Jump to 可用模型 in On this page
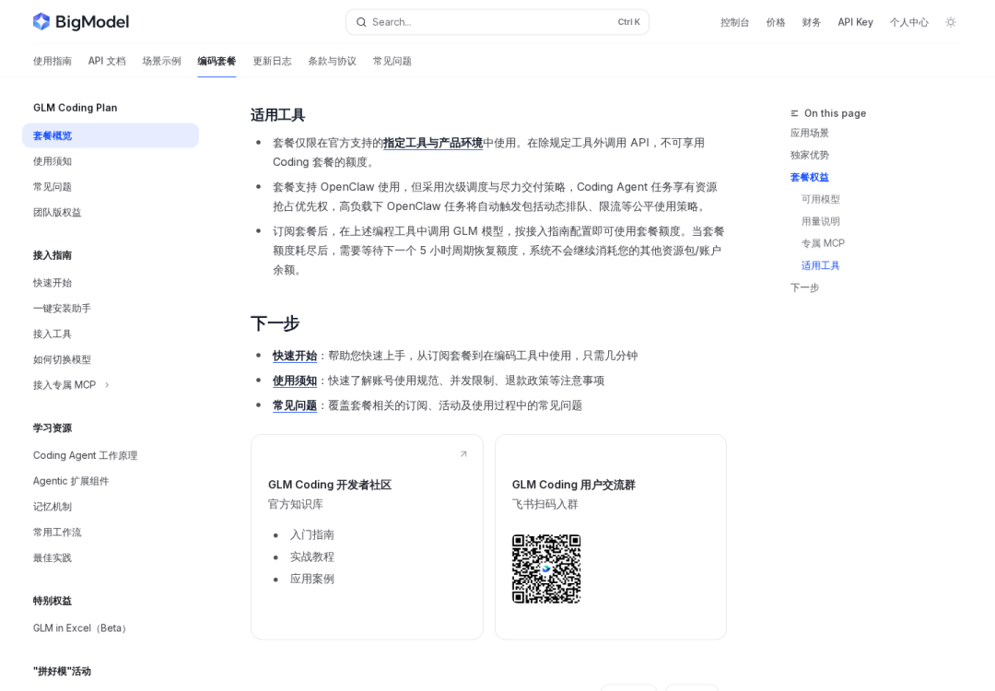Viewport: 995px width, 691px height. 821,199
